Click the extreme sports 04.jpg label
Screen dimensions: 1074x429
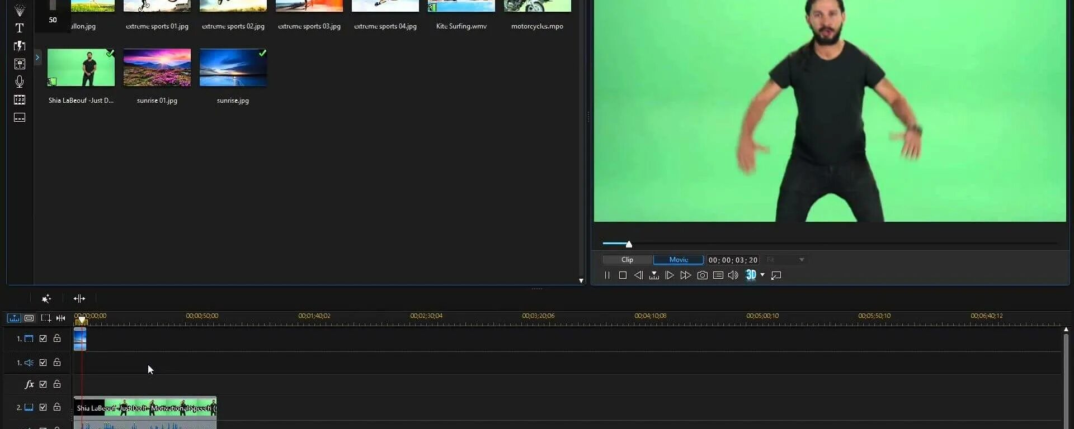[x=385, y=26]
